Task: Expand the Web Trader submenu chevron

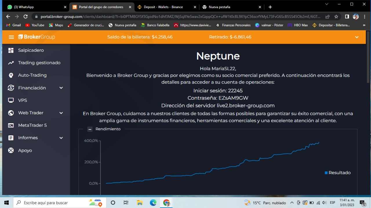Action: [x=61, y=113]
